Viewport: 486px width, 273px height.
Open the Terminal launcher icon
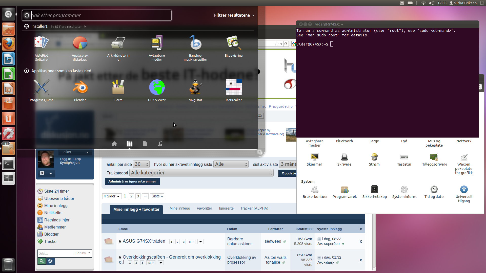[8, 164]
